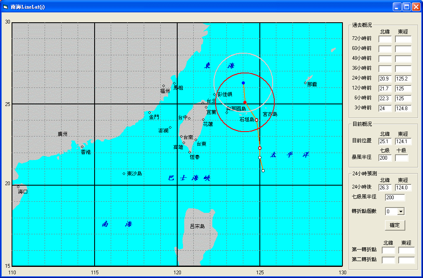Click the 澎湖 label on the map

point(164,131)
